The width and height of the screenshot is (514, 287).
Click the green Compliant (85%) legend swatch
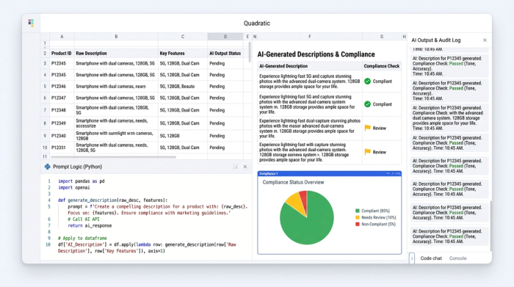click(x=358, y=211)
